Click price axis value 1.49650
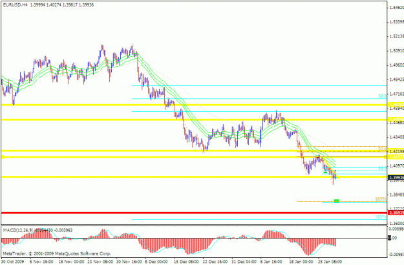The width and height of the screenshot is (404, 265). point(397,65)
